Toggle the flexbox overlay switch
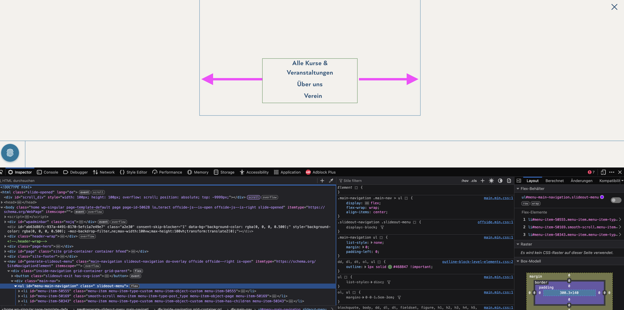 click(x=616, y=200)
